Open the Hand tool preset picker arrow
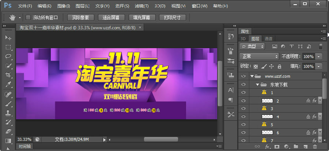329x151 pixels. [x=20, y=18]
